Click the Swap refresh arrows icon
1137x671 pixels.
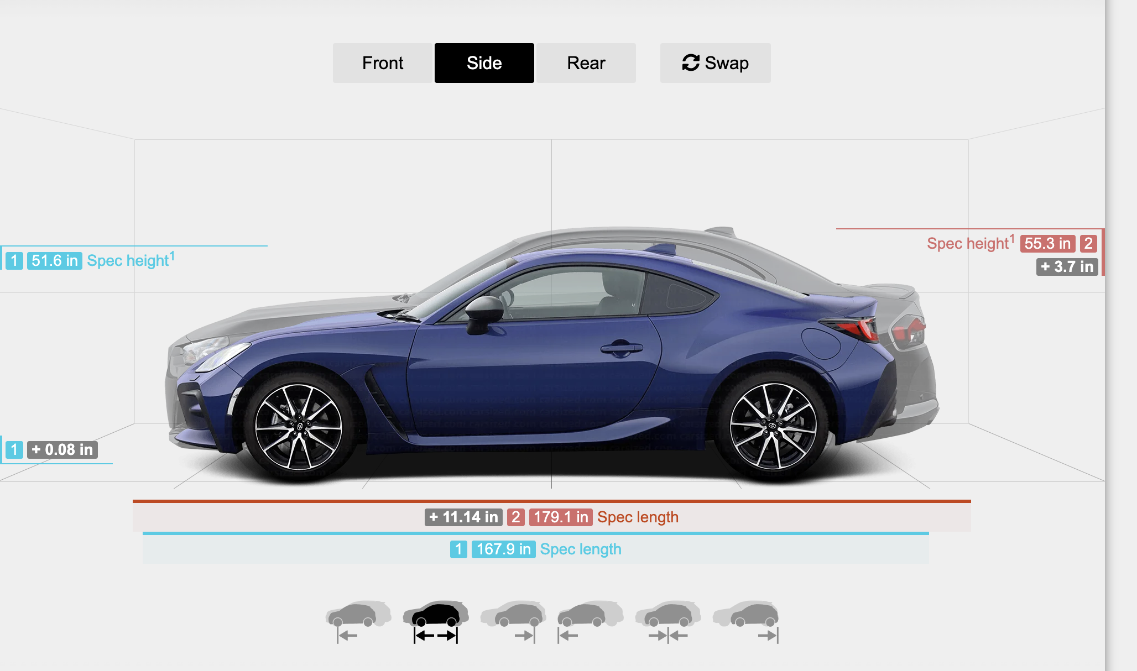[691, 63]
